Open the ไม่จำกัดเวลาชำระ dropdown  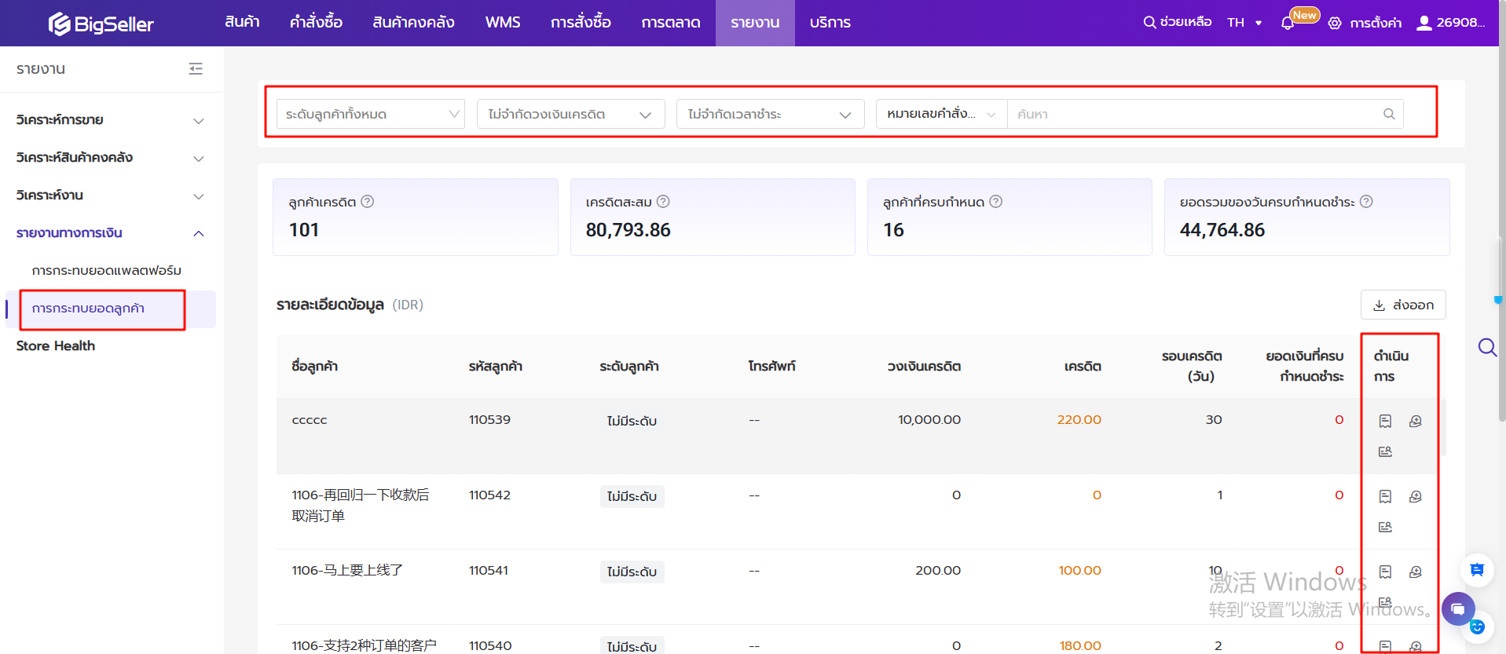[770, 114]
